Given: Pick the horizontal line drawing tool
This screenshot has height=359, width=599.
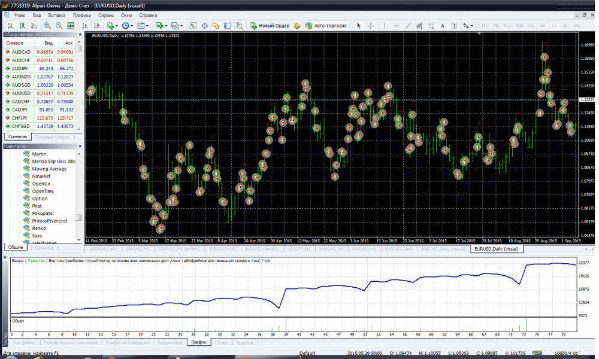Looking at the screenshot, I should point(396,26).
